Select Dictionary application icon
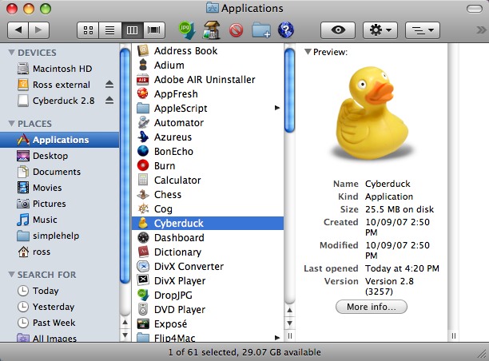 coord(143,252)
